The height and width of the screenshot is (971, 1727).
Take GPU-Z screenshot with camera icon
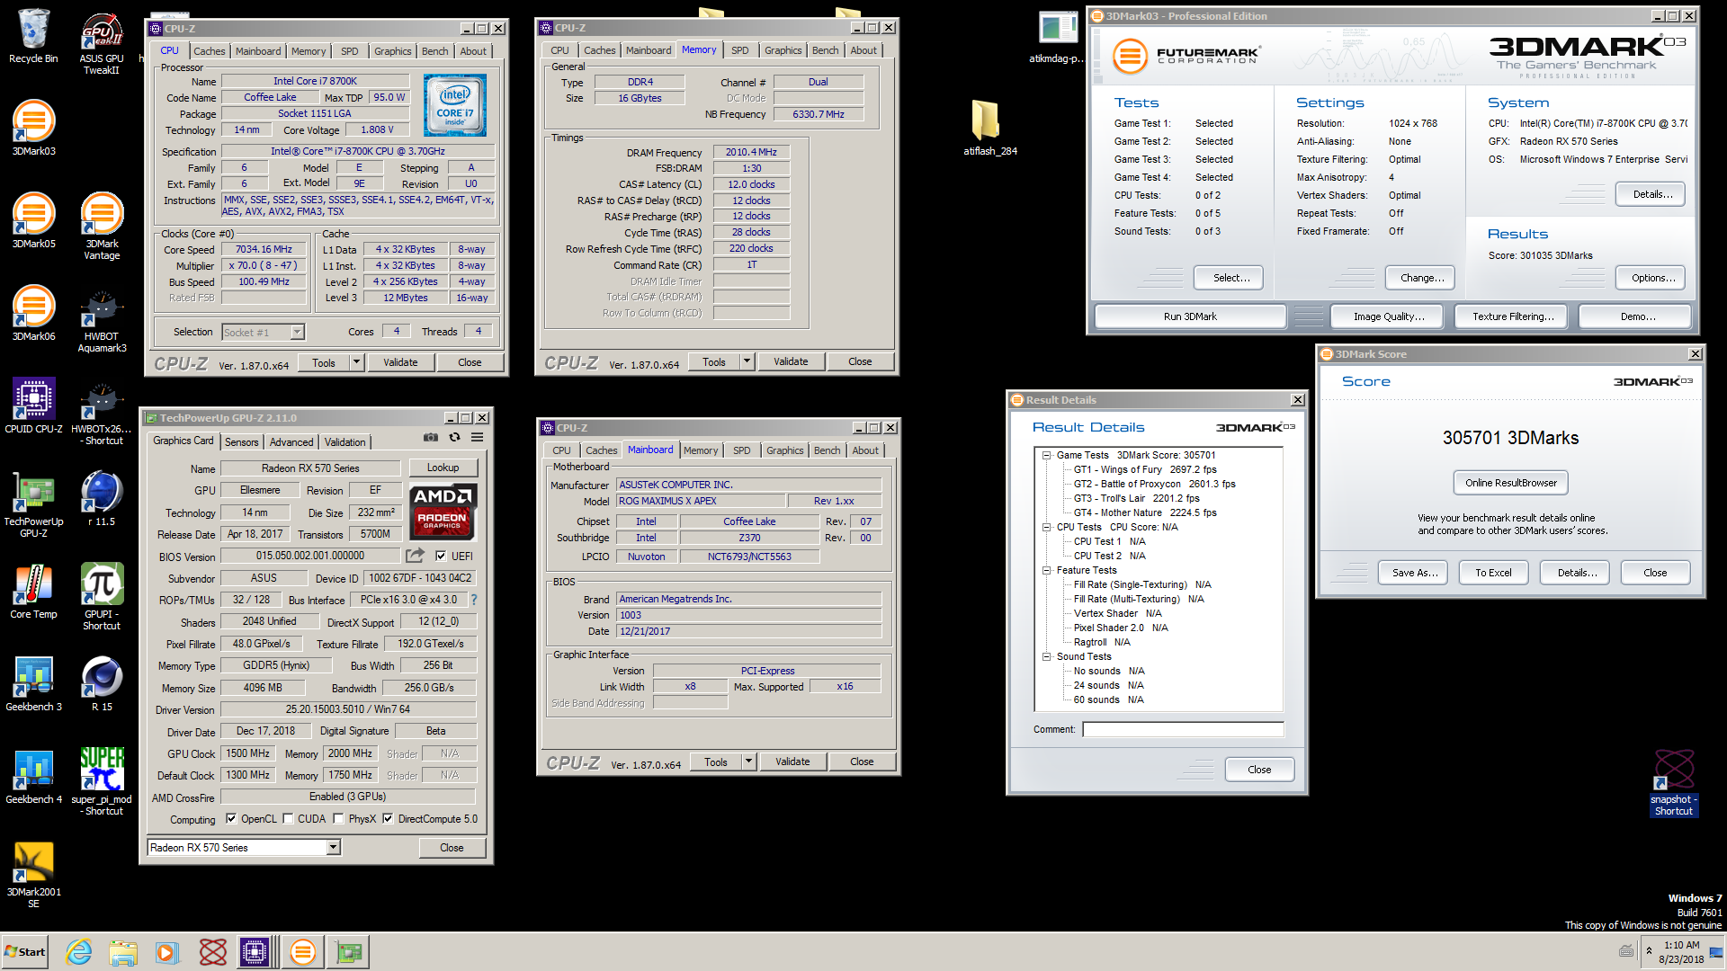431,437
